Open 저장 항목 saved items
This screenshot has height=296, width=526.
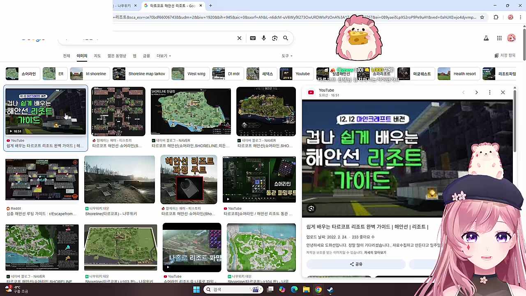pyautogui.click(x=505, y=55)
